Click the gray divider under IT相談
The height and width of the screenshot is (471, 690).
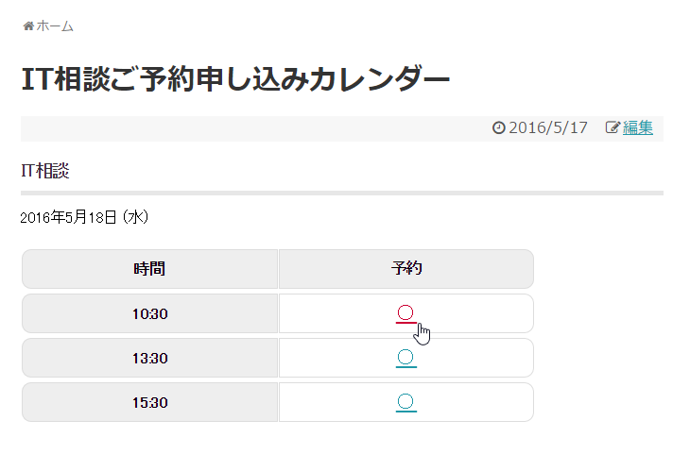pos(342,193)
